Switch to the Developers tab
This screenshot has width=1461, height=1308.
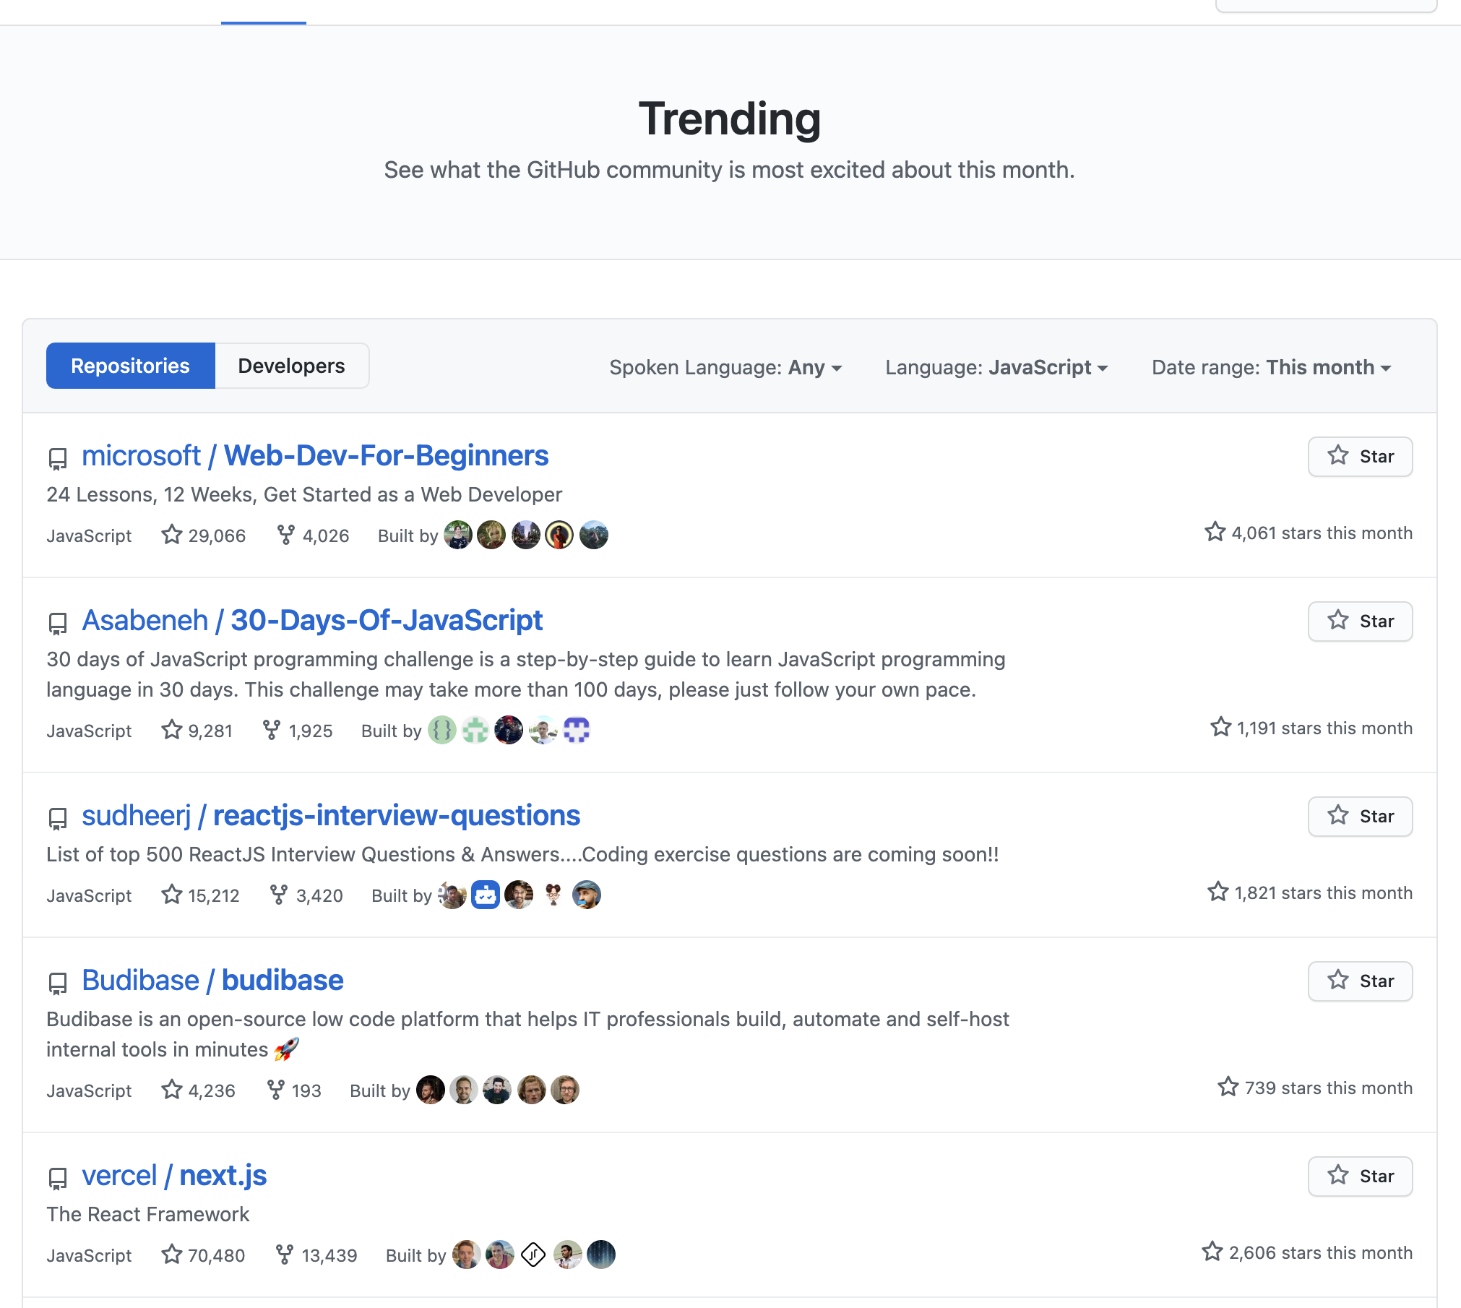[x=292, y=366]
